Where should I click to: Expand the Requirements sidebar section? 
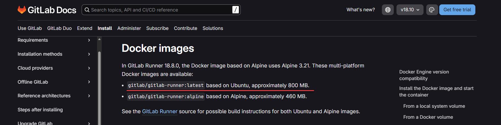tap(89, 40)
